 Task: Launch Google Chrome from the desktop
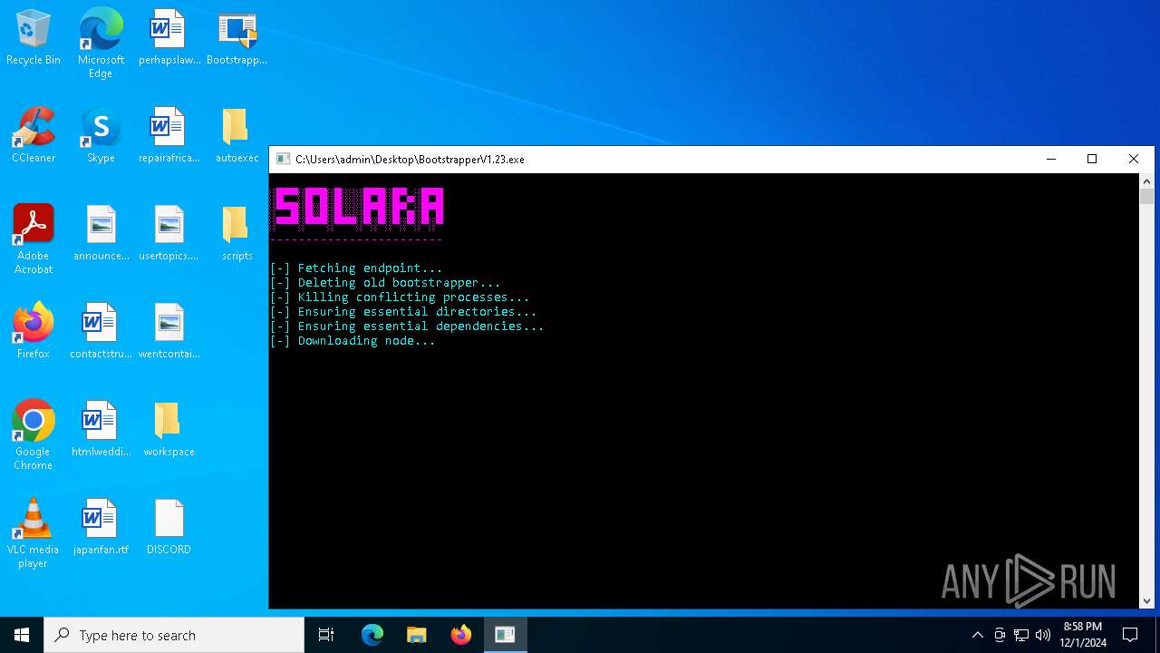click(34, 435)
